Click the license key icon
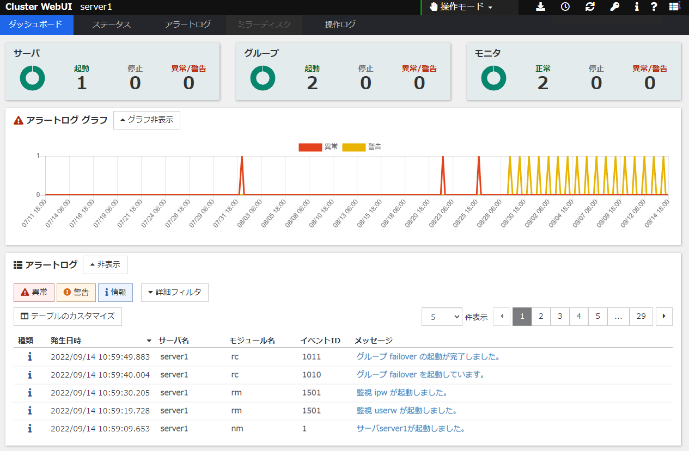 coord(614,7)
